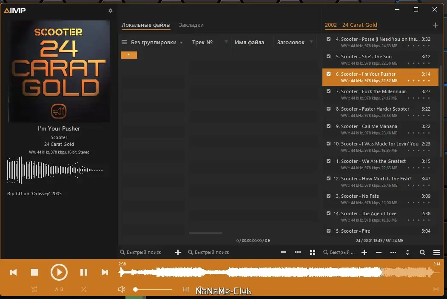Viewport: 447px width, 299px height.
Task: Toggle the broadcast icon at bottom right
Action: tap(436, 289)
